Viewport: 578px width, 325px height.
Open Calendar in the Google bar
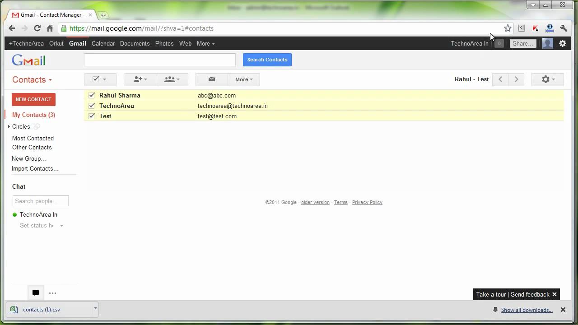[x=103, y=43]
